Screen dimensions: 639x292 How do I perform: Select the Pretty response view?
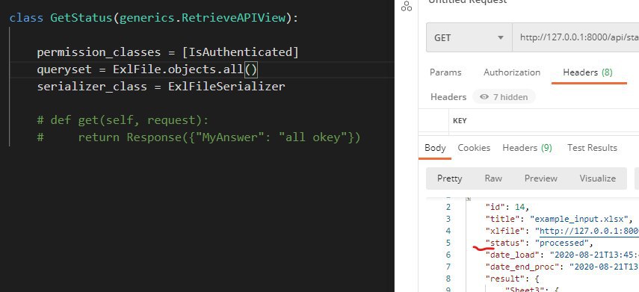pyautogui.click(x=449, y=178)
